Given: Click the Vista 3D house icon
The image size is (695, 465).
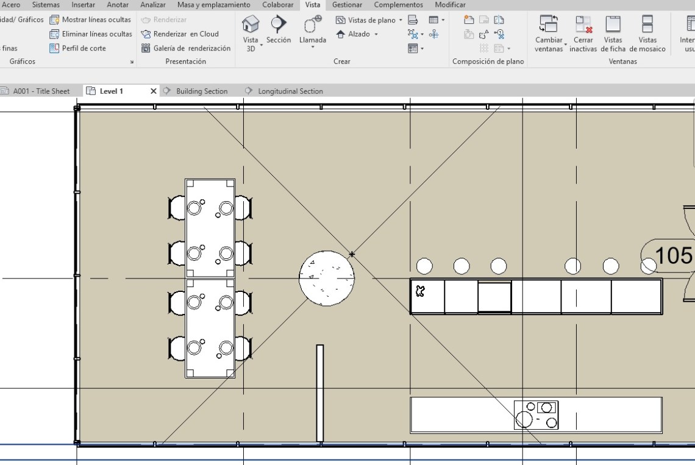Looking at the screenshot, I should (x=251, y=26).
